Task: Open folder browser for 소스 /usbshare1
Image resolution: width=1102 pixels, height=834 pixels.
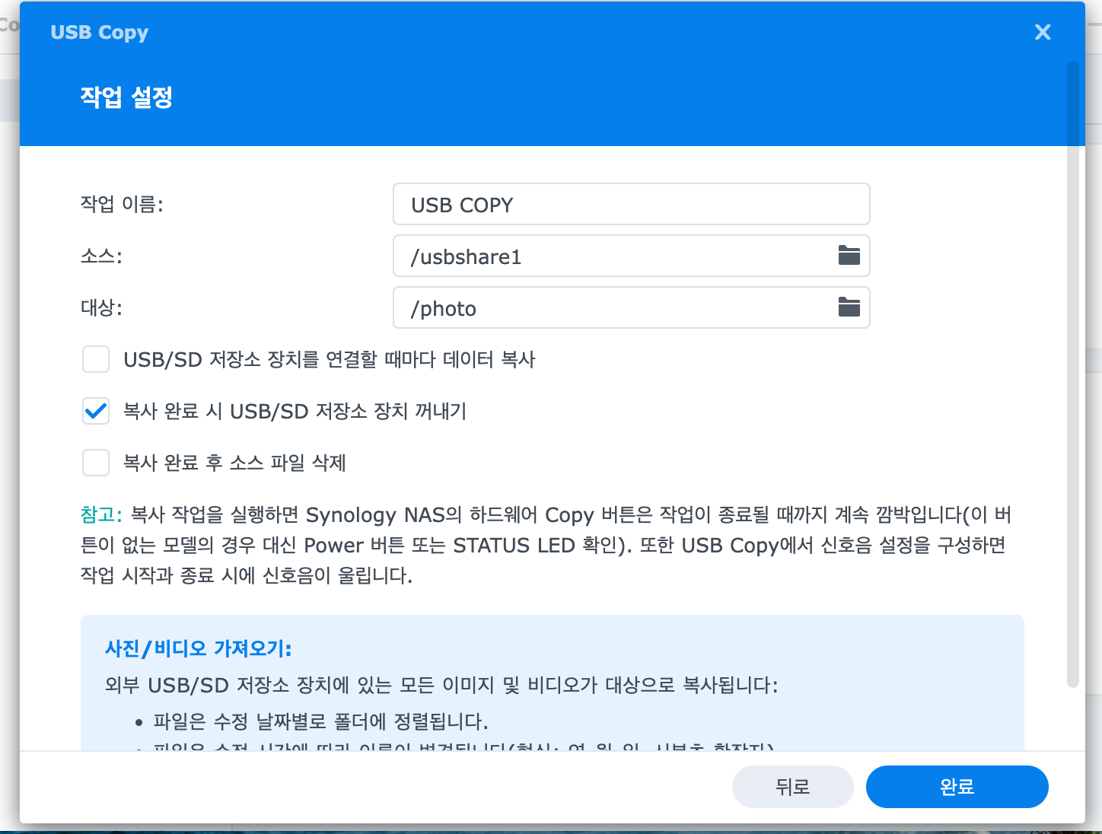Action: [849, 256]
